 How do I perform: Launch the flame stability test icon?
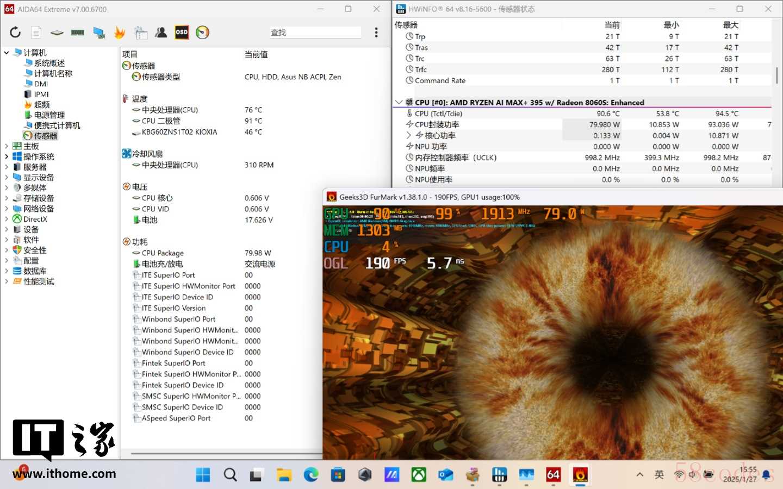119,33
